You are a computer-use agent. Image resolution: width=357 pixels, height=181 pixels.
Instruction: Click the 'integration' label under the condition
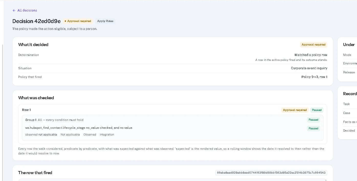[x=107, y=134]
